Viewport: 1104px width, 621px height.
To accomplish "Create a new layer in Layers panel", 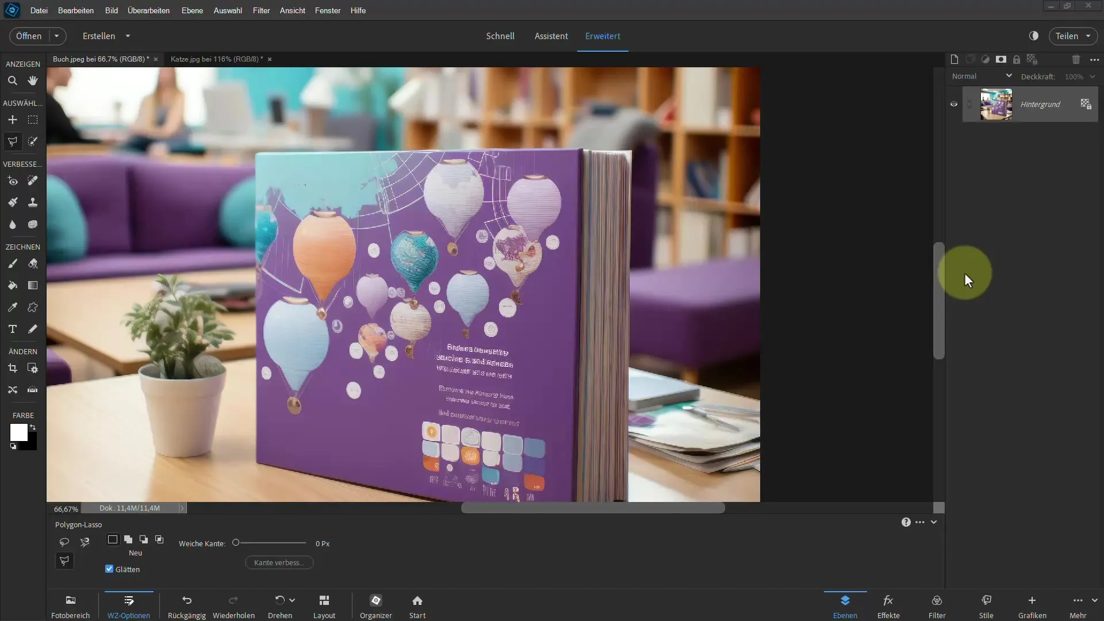I will 954,59.
